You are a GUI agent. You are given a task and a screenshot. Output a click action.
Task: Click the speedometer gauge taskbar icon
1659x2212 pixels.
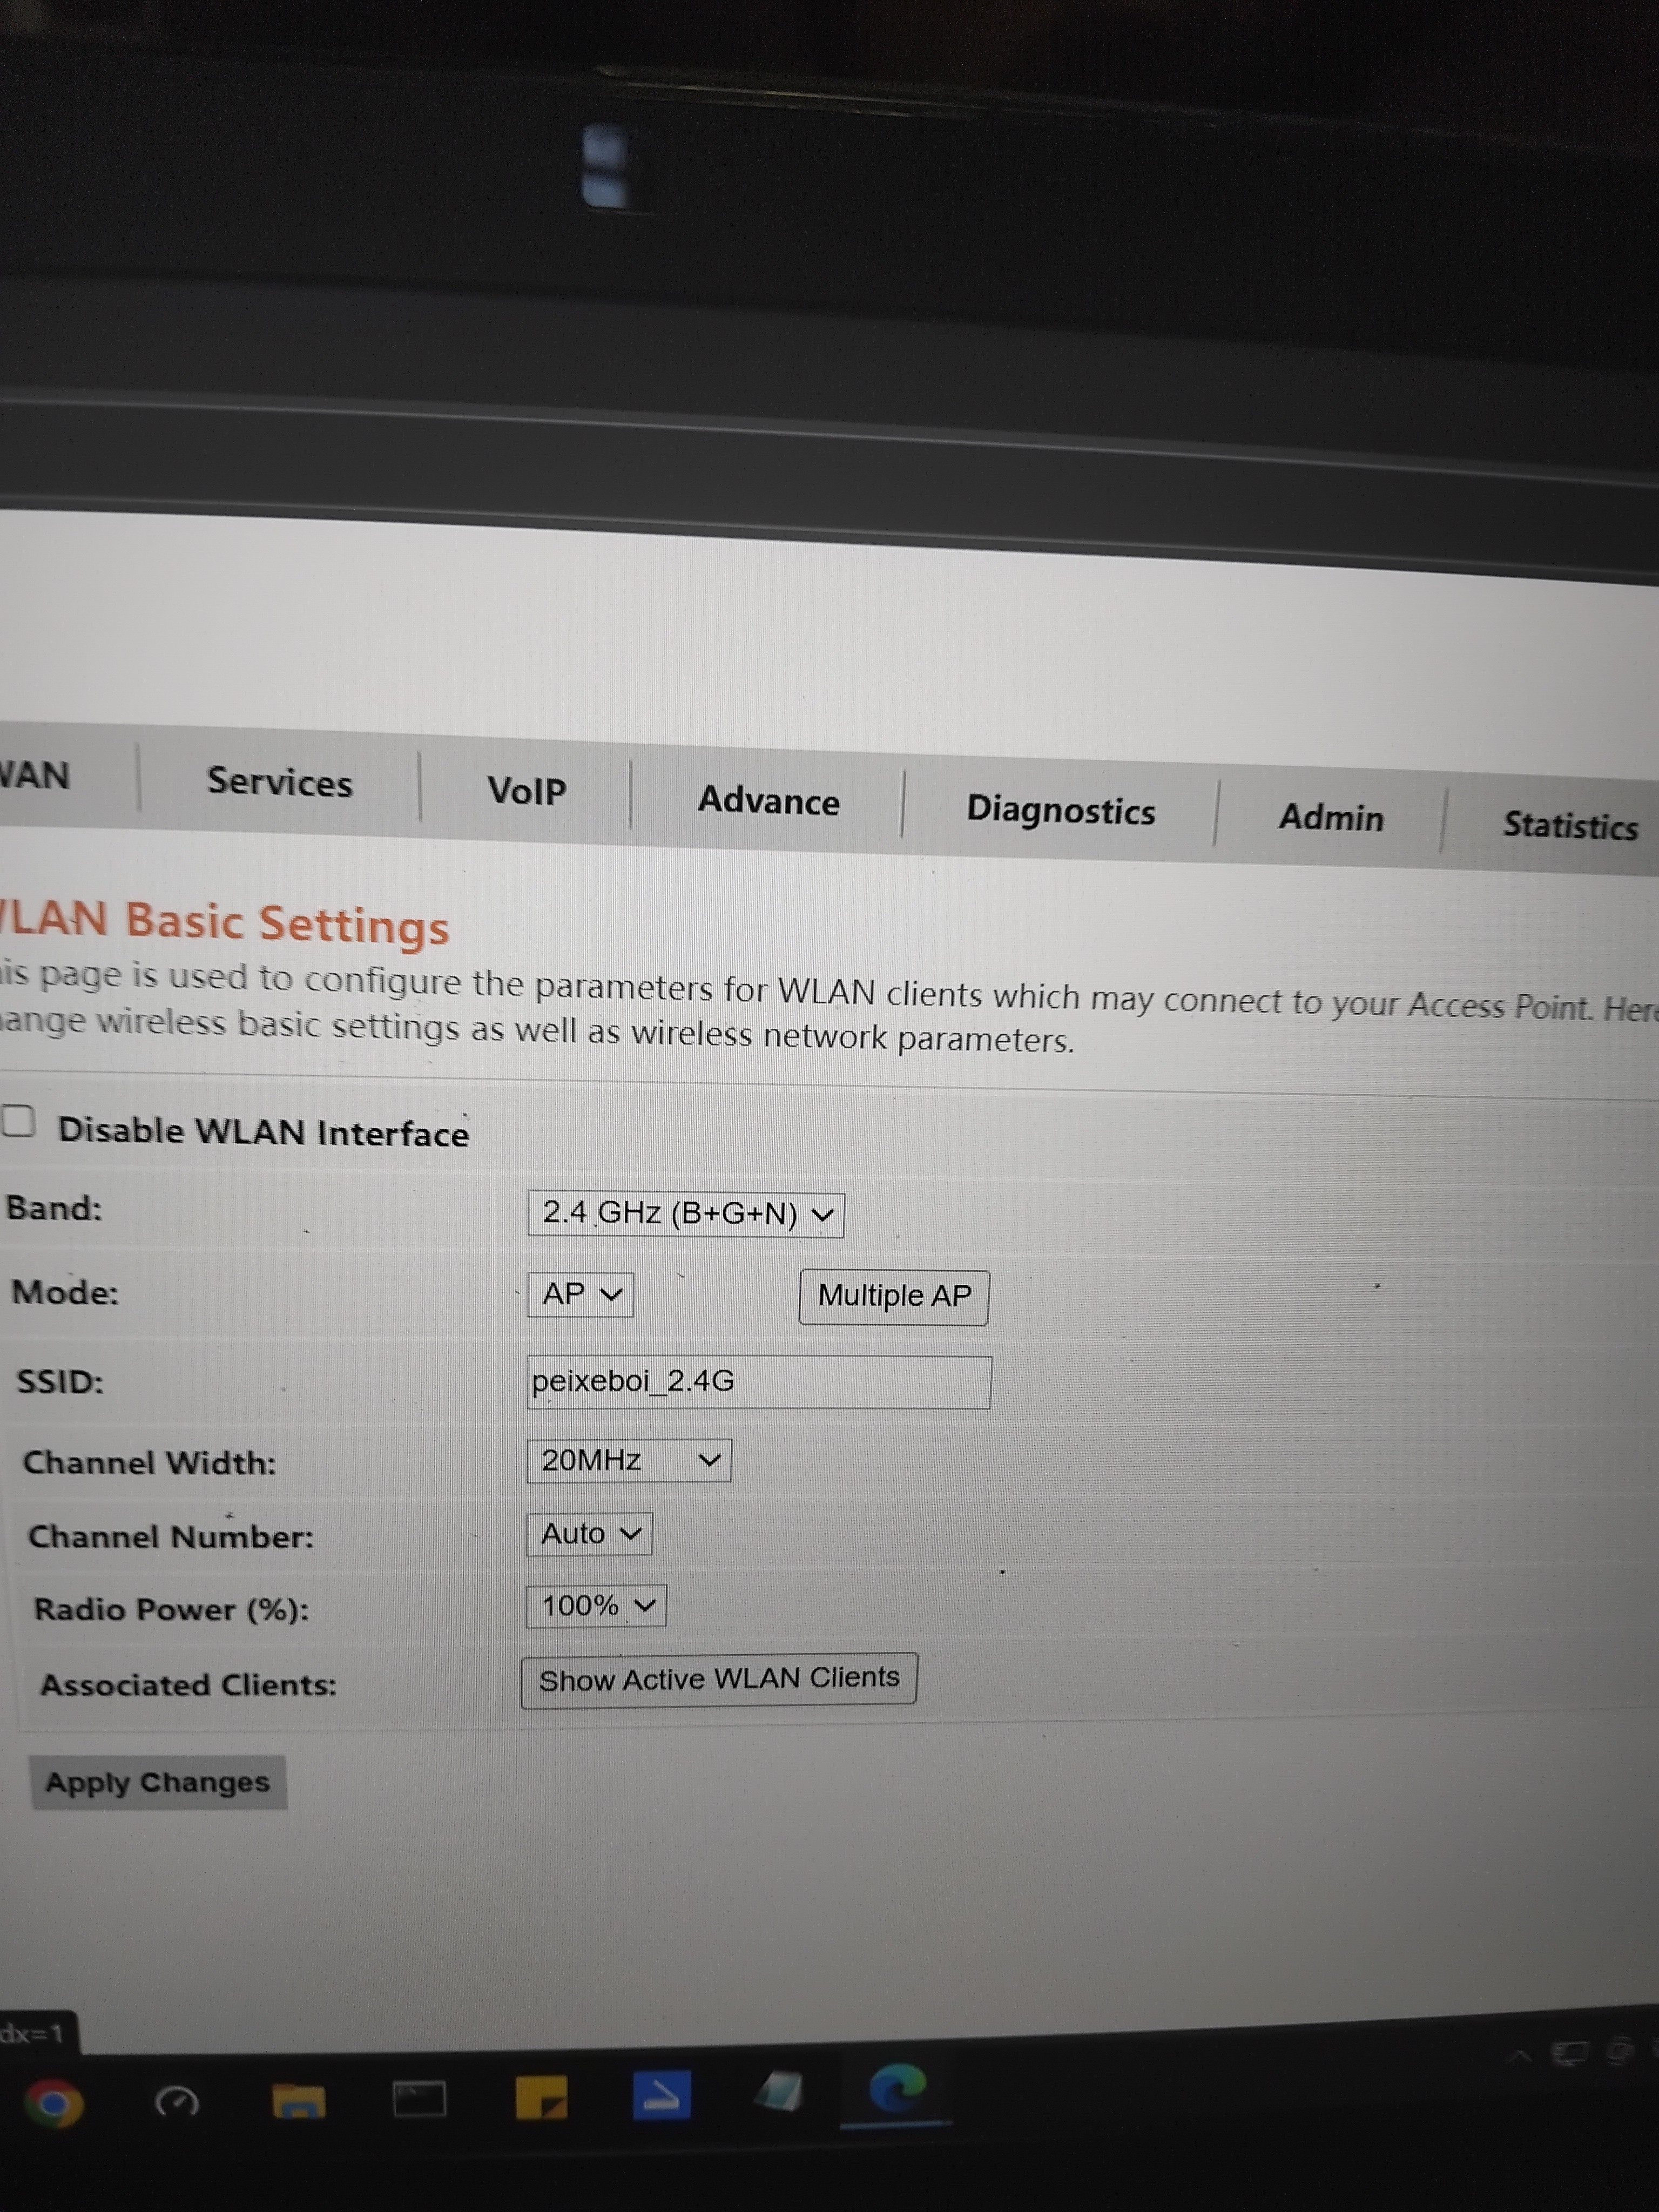pyautogui.click(x=177, y=2102)
